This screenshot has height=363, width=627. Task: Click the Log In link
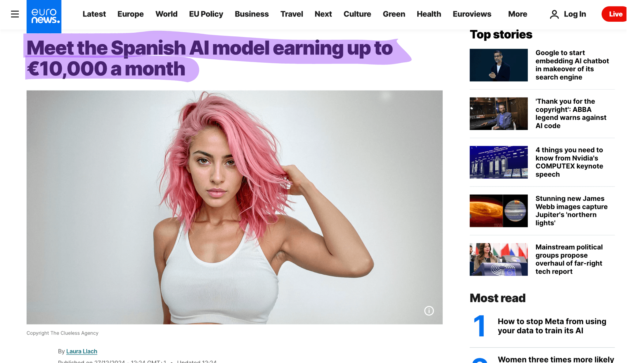(x=575, y=14)
